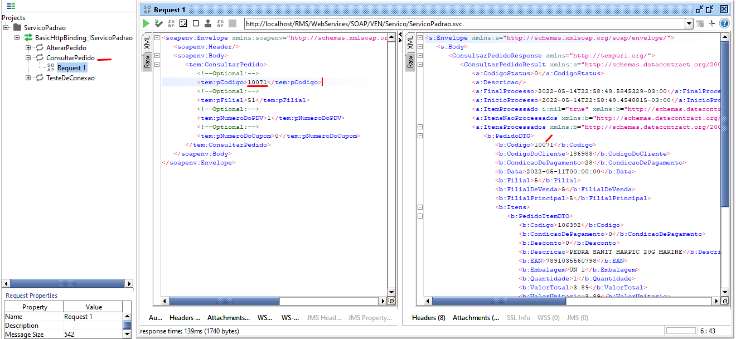Select XML vertical tab in request editor
The height and width of the screenshot is (339, 736).
(147, 42)
